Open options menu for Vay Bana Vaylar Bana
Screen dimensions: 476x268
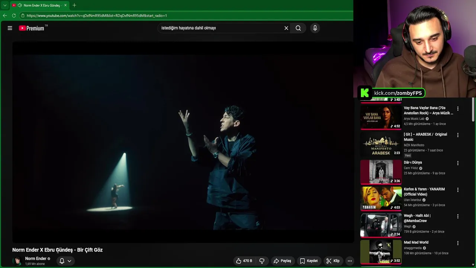(x=458, y=109)
